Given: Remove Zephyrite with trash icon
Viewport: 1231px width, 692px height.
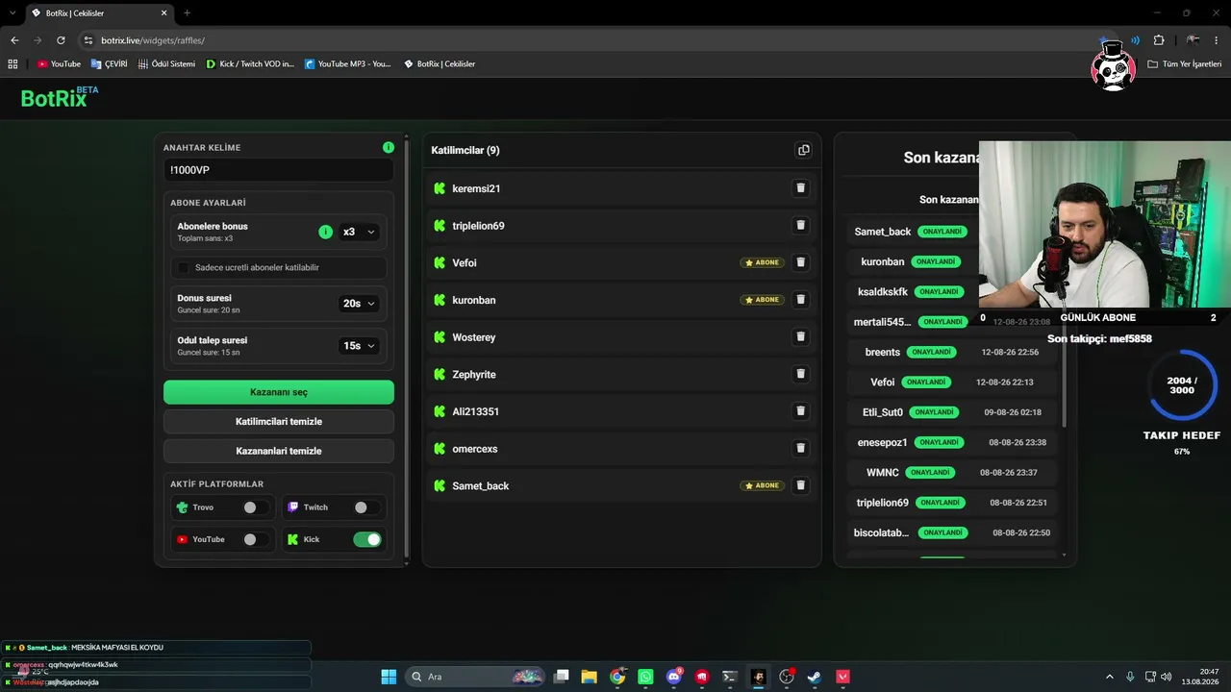Looking at the screenshot, I should [x=800, y=374].
